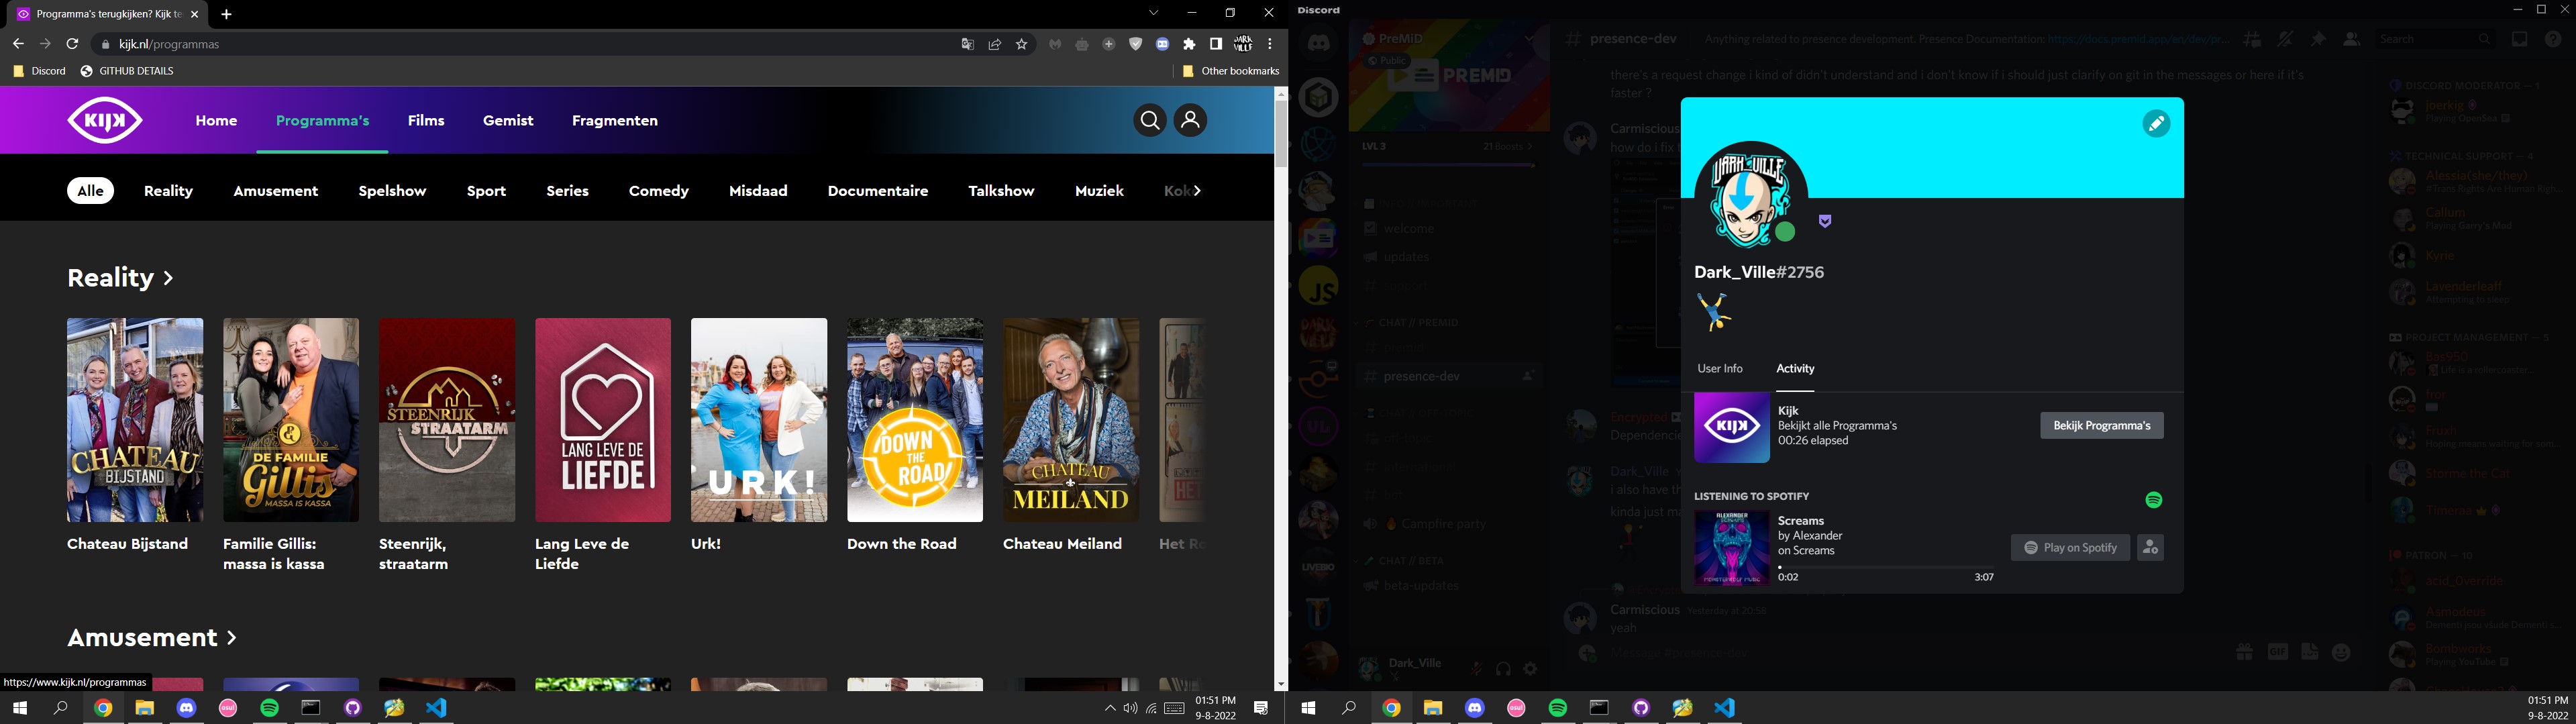Viewport: 2576px width, 724px height.
Task: Open the 21 Boosts details arrow
Action: [1529, 147]
